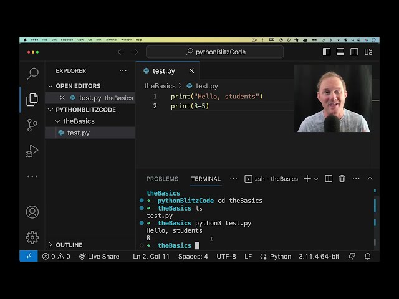This screenshot has height=299, width=399.
Task: Open the Run and Debug view
Action: pos(32,151)
